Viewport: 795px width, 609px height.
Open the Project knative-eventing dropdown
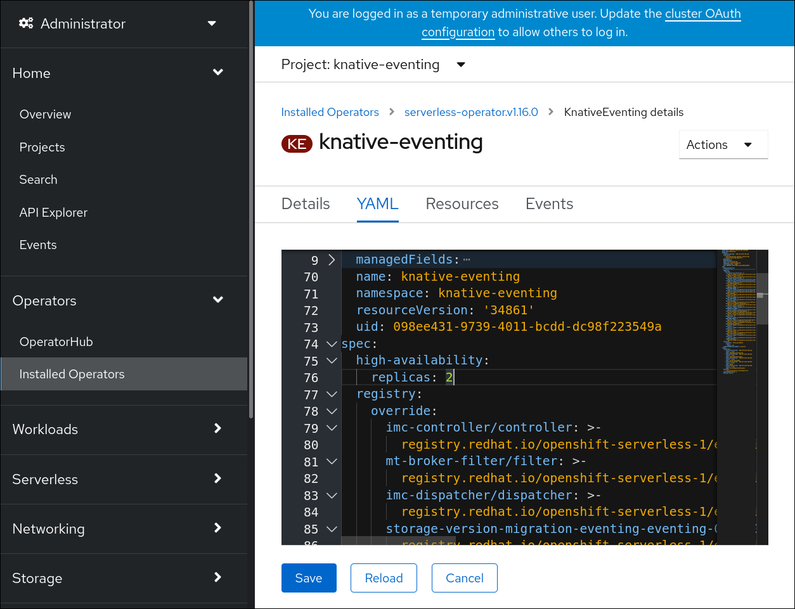point(461,65)
